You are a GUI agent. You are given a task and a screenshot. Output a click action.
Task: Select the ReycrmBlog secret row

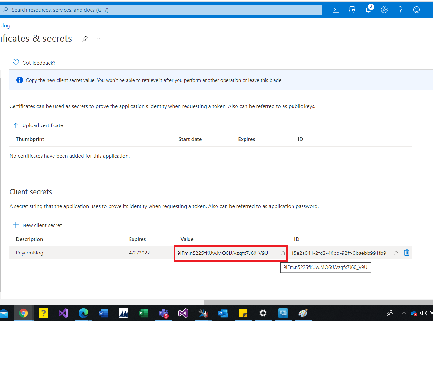pos(30,253)
